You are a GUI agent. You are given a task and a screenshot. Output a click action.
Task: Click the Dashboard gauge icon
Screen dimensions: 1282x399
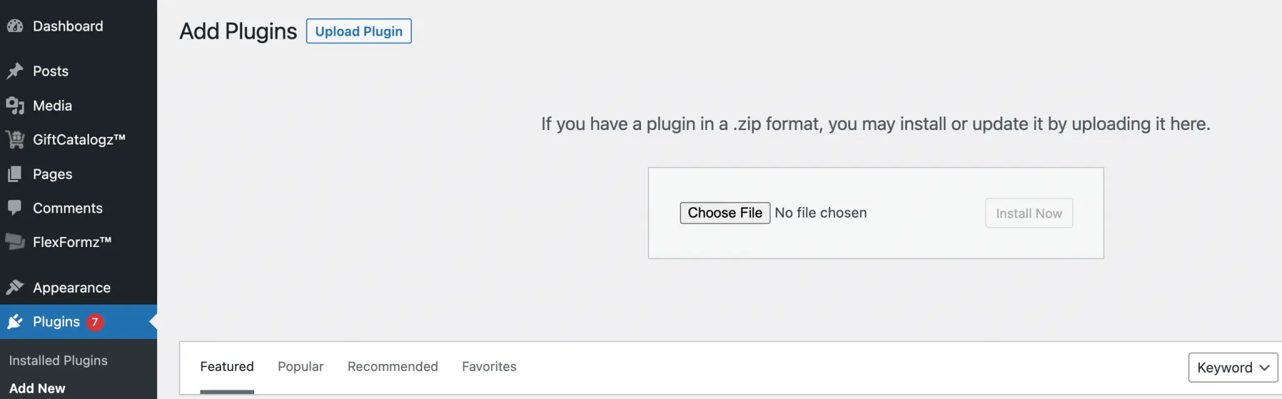[15, 26]
